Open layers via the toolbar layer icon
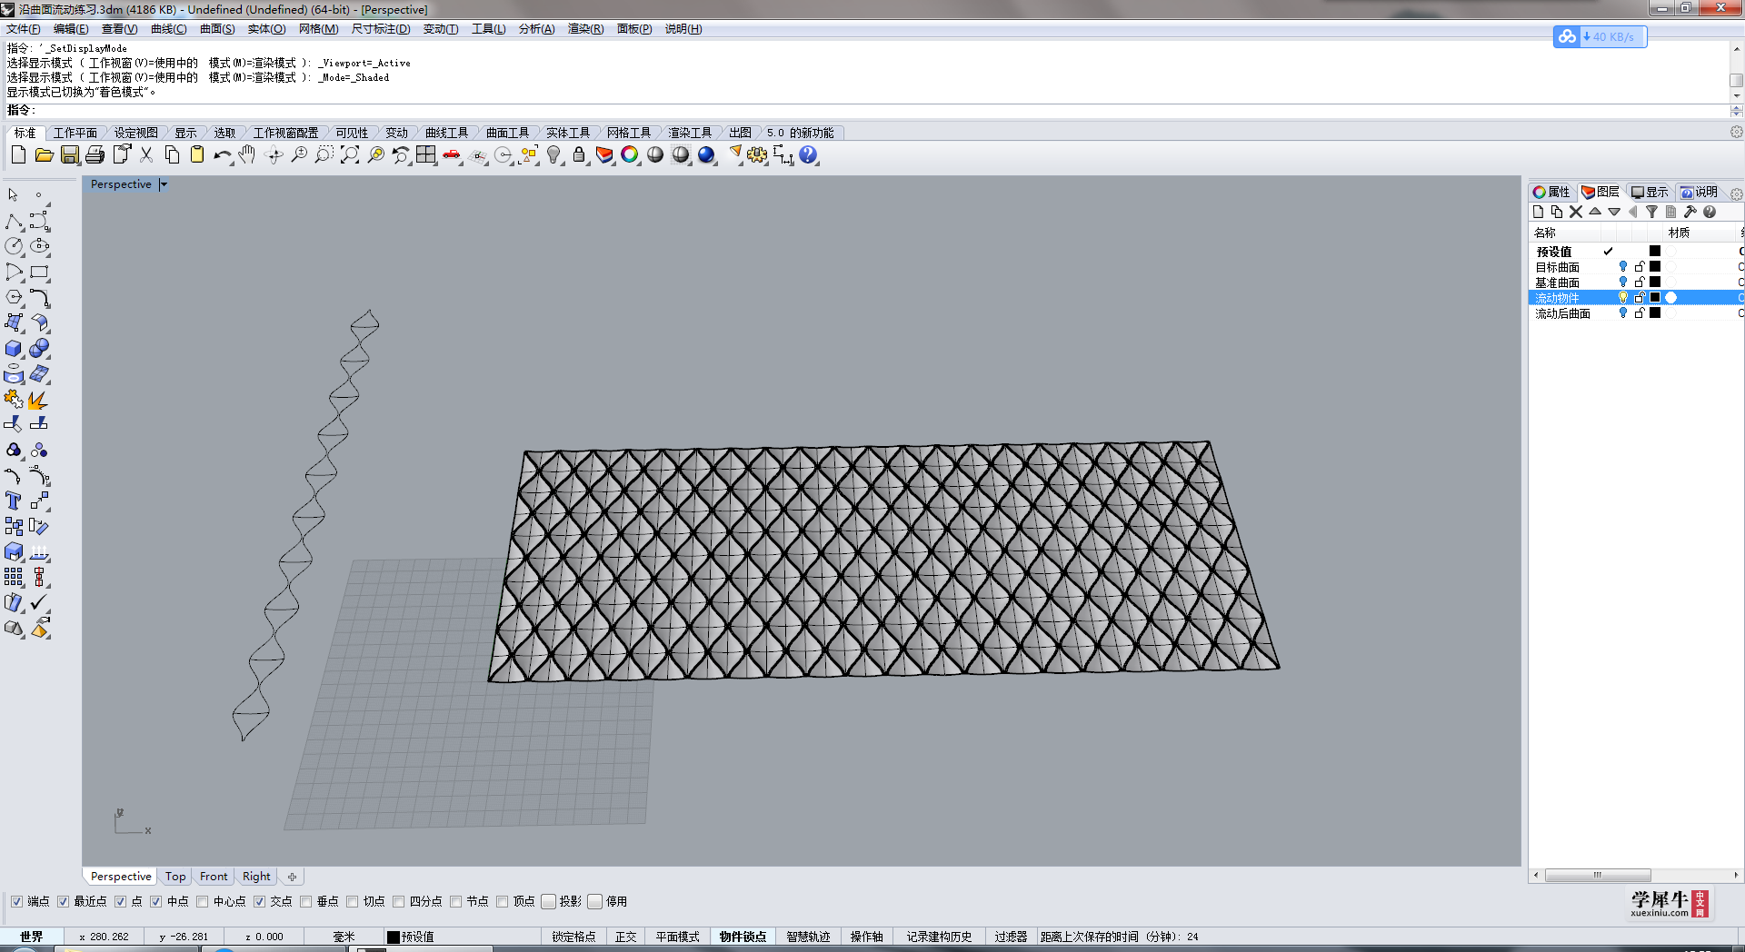This screenshot has width=1745, height=952. click(x=604, y=155)
